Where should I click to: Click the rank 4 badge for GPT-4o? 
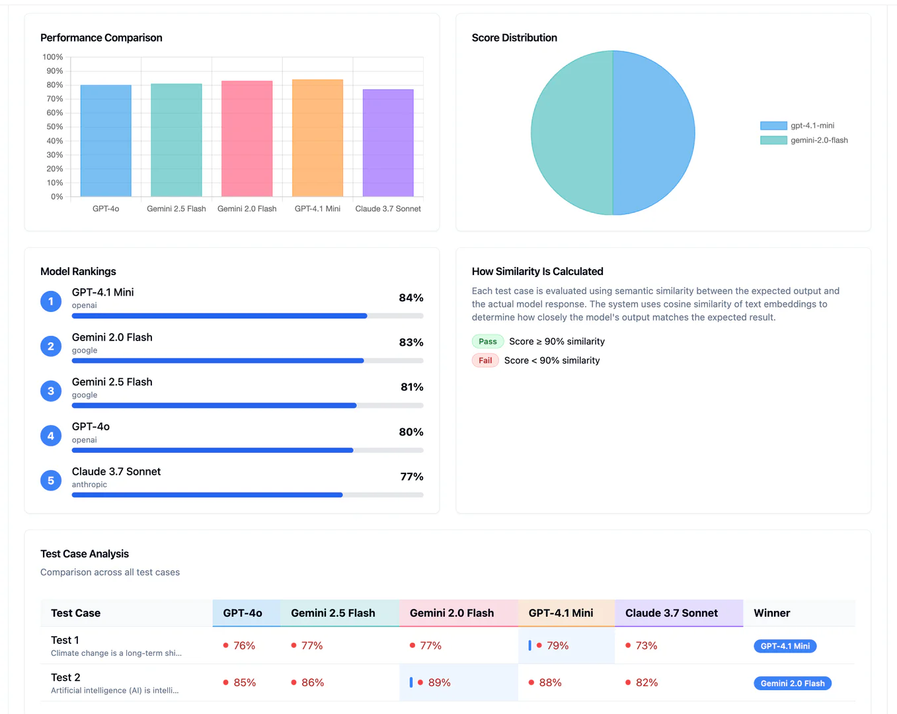[x=51, y=436]
